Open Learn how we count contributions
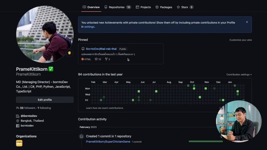The image size is (267, 150). 104,108
